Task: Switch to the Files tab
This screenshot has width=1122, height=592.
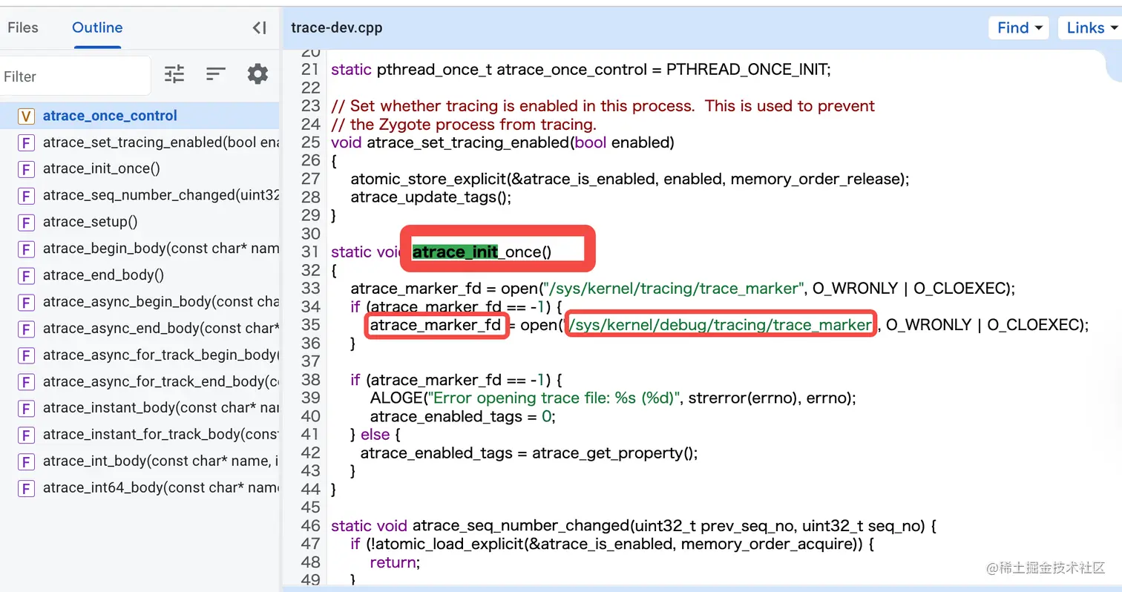Action: [x=22, y=27]
